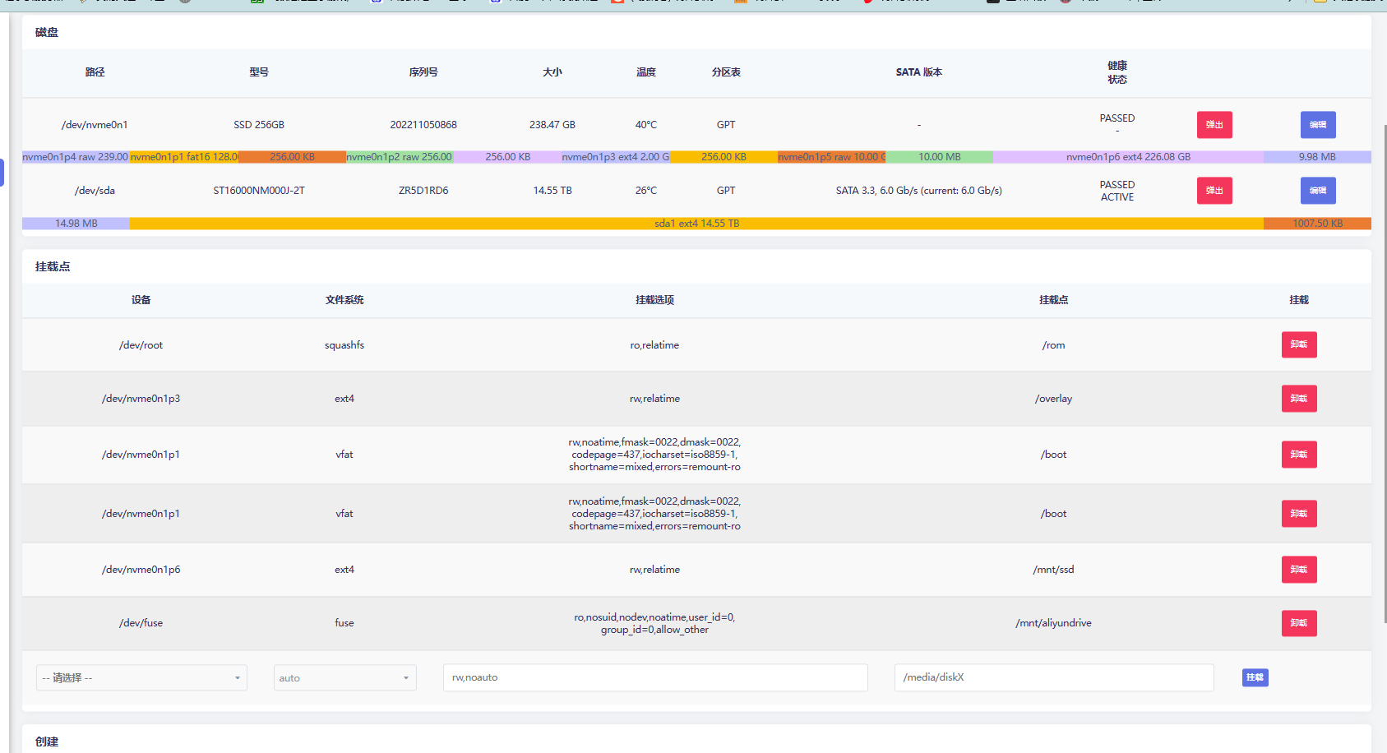Image resolution: width=1387 pixels, height=753 pixels.
Task: Expand the auto filesystem dropdown
Action: tap(344, 678)
